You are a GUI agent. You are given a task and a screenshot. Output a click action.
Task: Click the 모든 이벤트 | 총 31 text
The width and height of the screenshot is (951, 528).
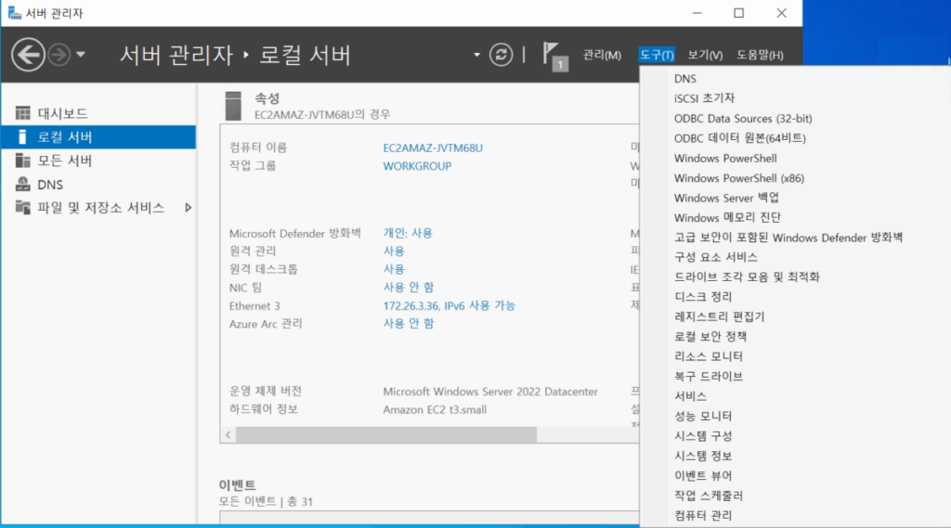[266, 501]
